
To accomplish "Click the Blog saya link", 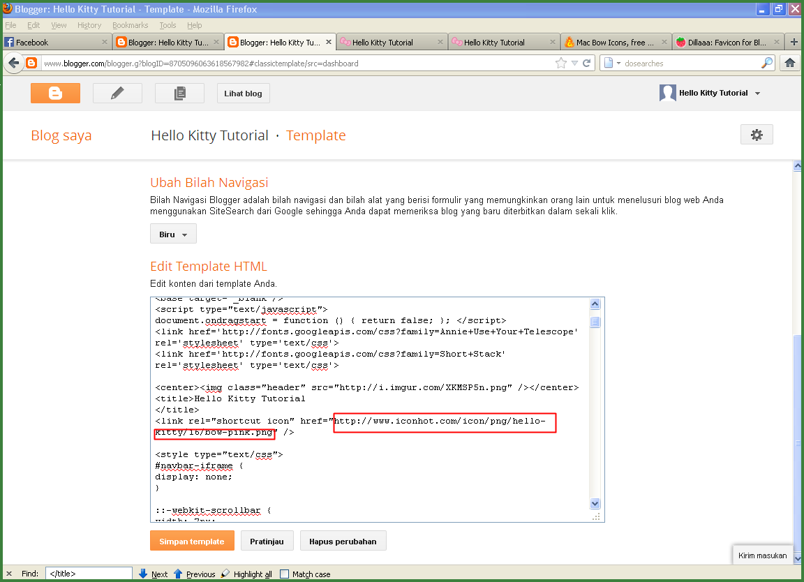I will click(61, 135).
